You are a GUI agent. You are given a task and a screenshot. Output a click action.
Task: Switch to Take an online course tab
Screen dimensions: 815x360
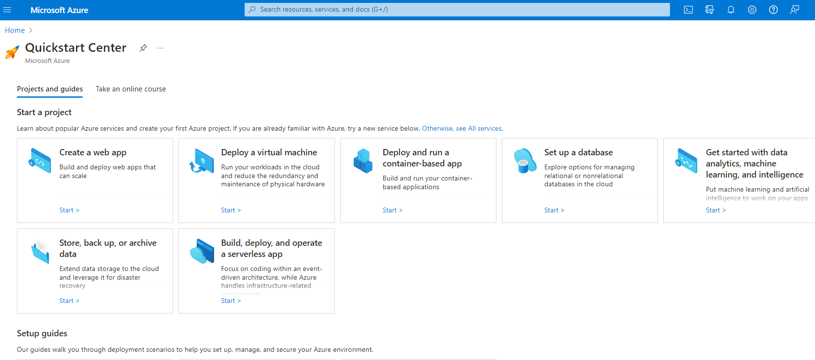pos(131,89)
